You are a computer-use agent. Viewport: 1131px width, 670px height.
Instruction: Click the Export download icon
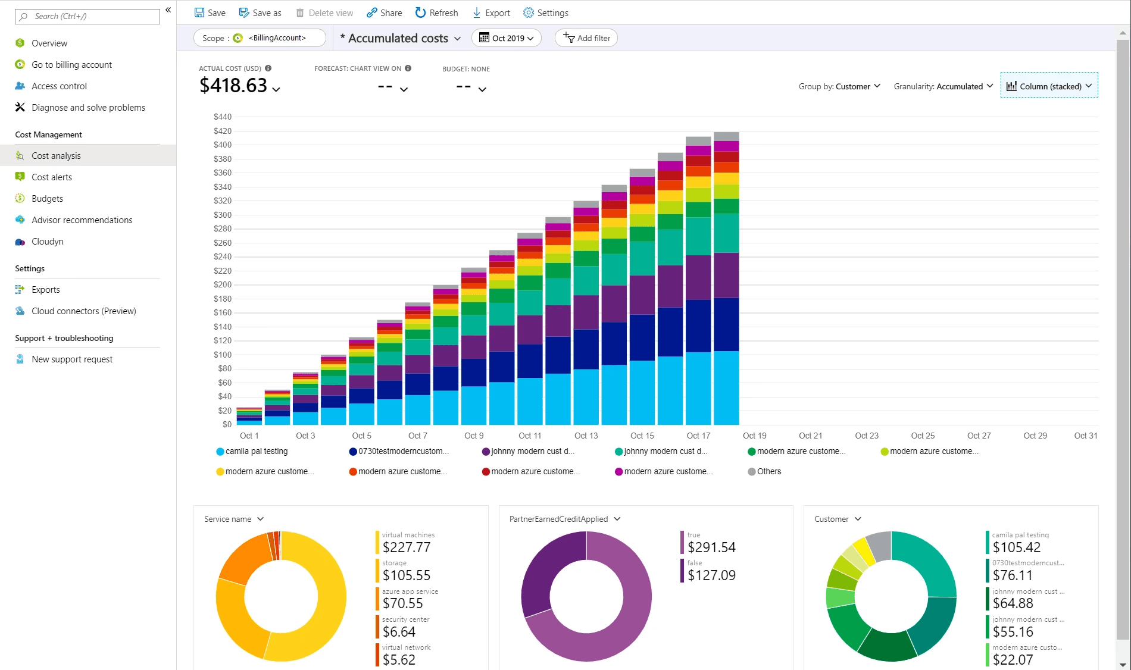[x=477, y=12]
